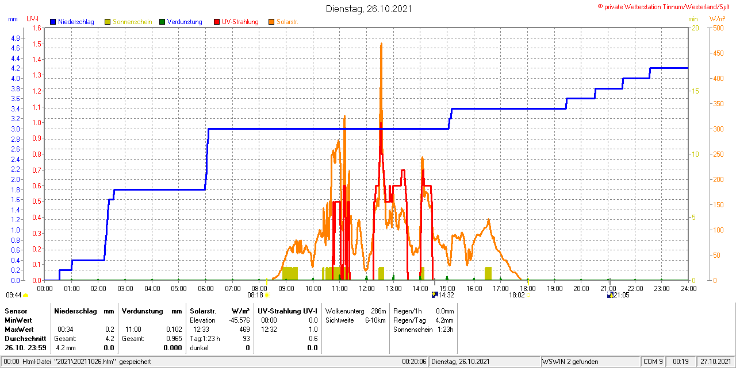
Task: Click the mm axis unit label
Action: (x=13, y=19)
